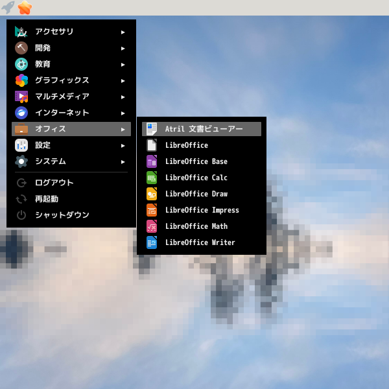
Task: Click the マルチメディア film icon
Action: click(21, 97)
